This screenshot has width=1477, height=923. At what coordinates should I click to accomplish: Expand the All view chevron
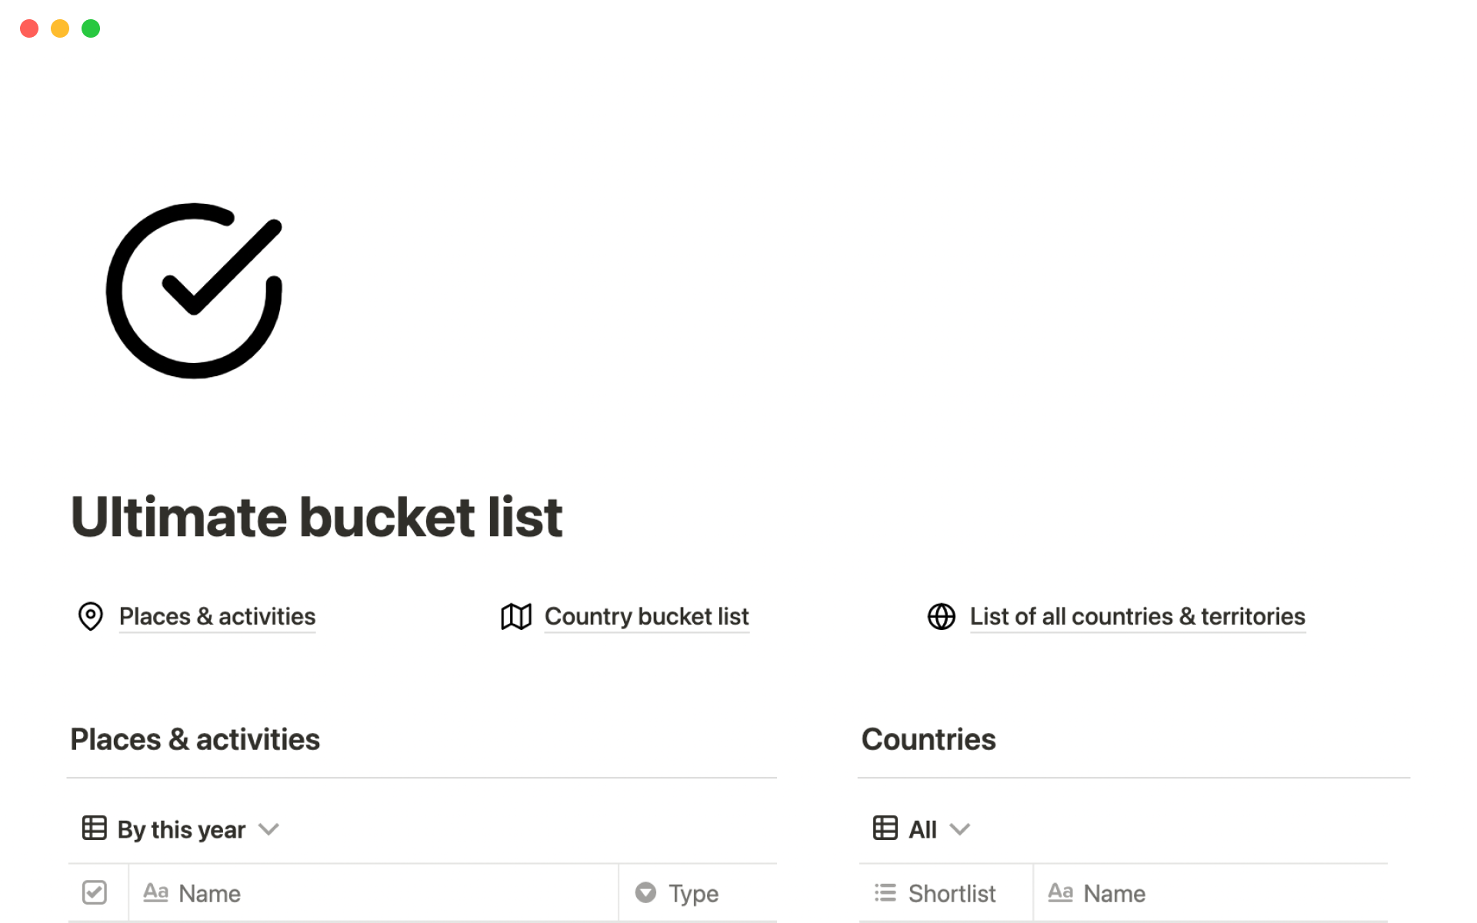click(x=959, y=829)
